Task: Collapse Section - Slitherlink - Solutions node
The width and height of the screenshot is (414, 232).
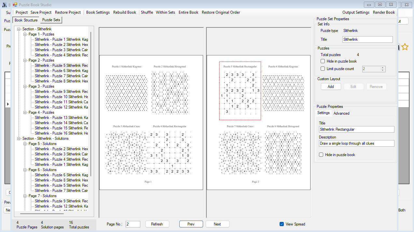Action: pos(19,138)
